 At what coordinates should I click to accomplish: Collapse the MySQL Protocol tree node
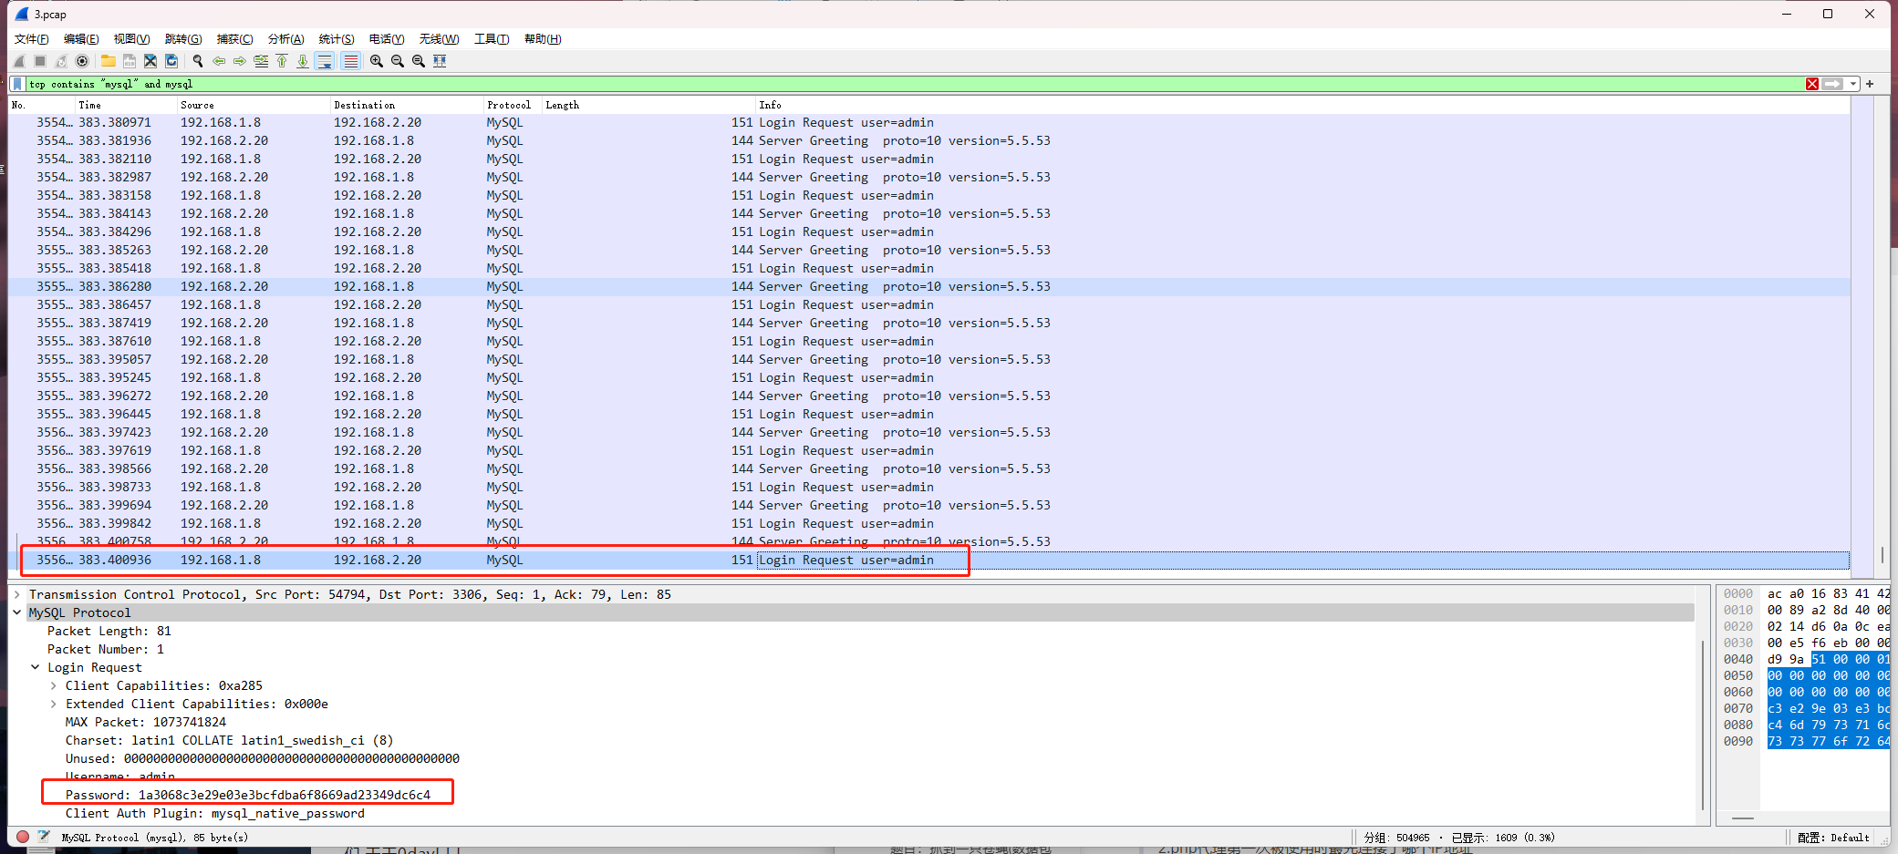click(x=17, y=612)
